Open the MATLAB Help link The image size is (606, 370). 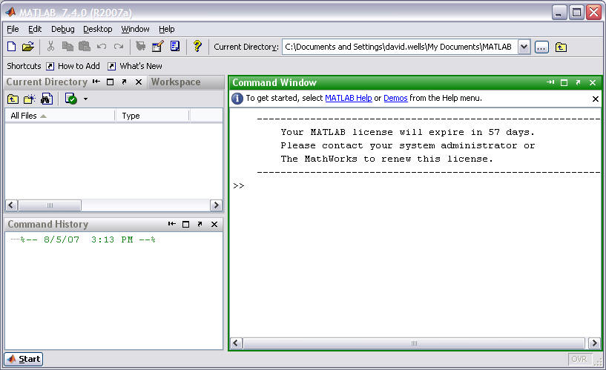coord(348,98)
